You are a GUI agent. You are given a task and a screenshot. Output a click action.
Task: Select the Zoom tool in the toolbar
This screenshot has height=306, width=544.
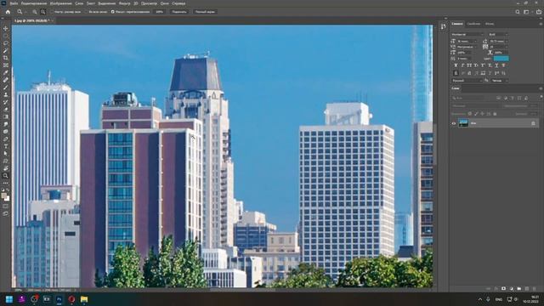click(x=6, y=176)
